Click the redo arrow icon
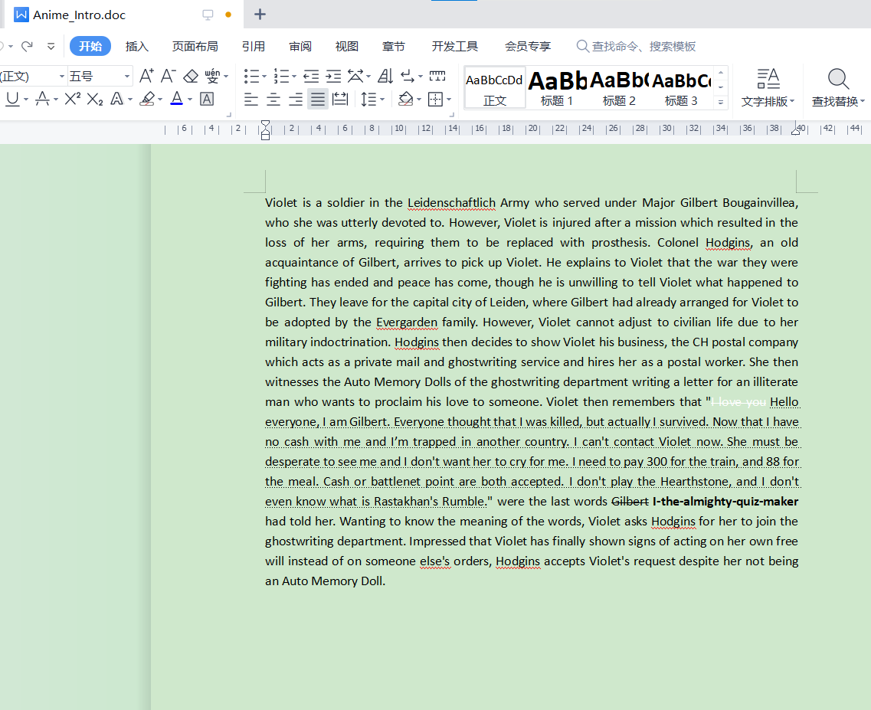 tap(27, 47)
